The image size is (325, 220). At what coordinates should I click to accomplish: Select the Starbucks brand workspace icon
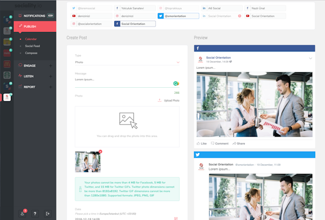(7, 75)
